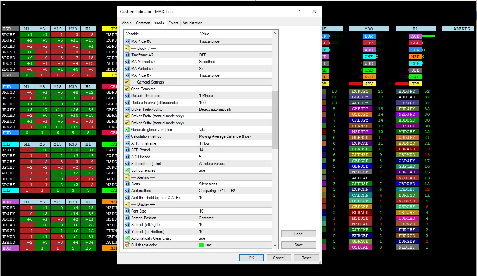Image resolution: width=477 pixels, height=276 pixels.
Task: Click the icon beside Alert method
Action: coord(127,191)
